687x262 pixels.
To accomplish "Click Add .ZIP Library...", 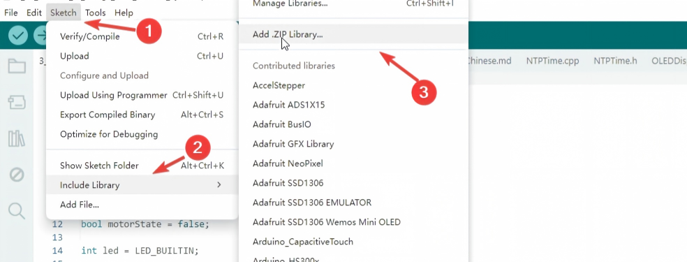I will click(x=353, y=34).
